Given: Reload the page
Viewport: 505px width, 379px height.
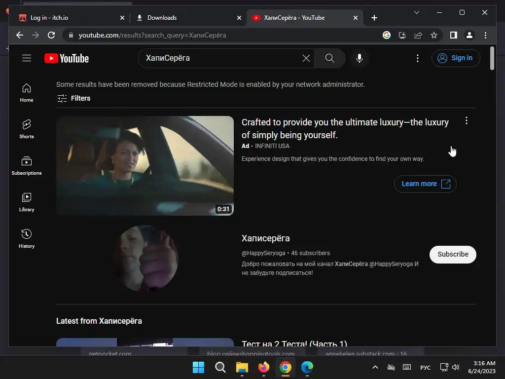Looking at the screenshot, I should [x=51, y=35].
